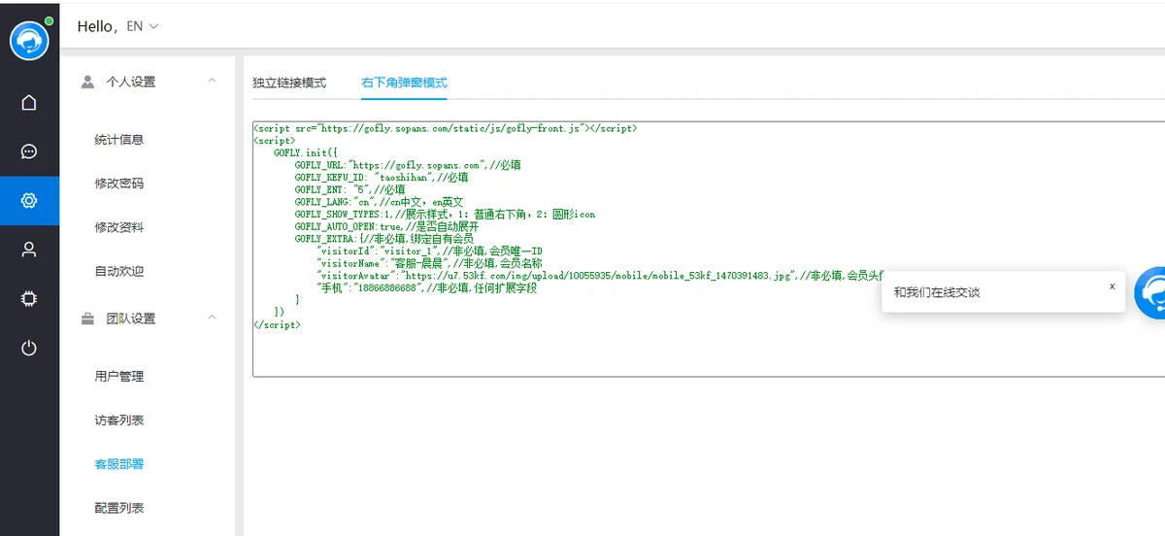Open the chat messages icon in the sidebar
The height and width of the screenshot is (536, 1165).
(x=29, y=151)
